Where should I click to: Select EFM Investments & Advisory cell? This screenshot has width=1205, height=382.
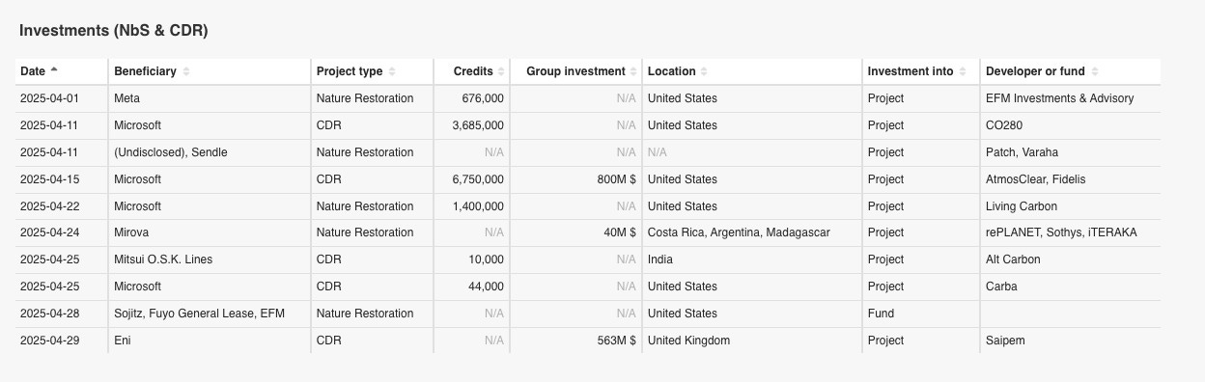tap(1070, 98)
